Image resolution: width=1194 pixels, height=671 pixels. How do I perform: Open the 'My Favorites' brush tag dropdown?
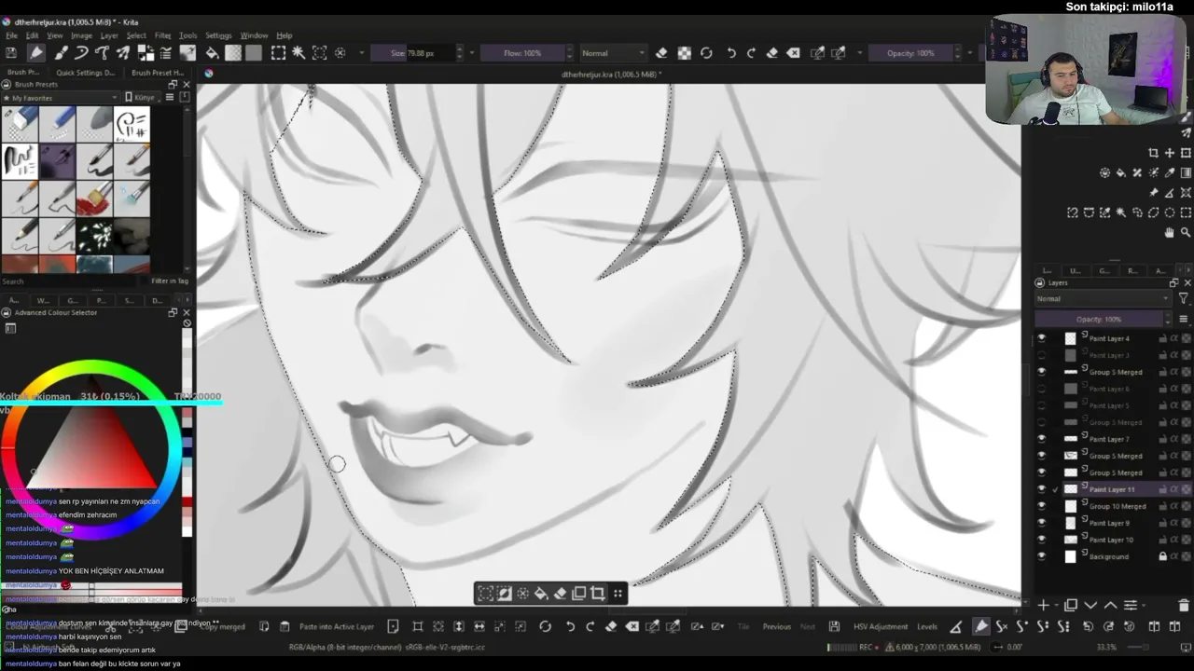click(63, 98)
